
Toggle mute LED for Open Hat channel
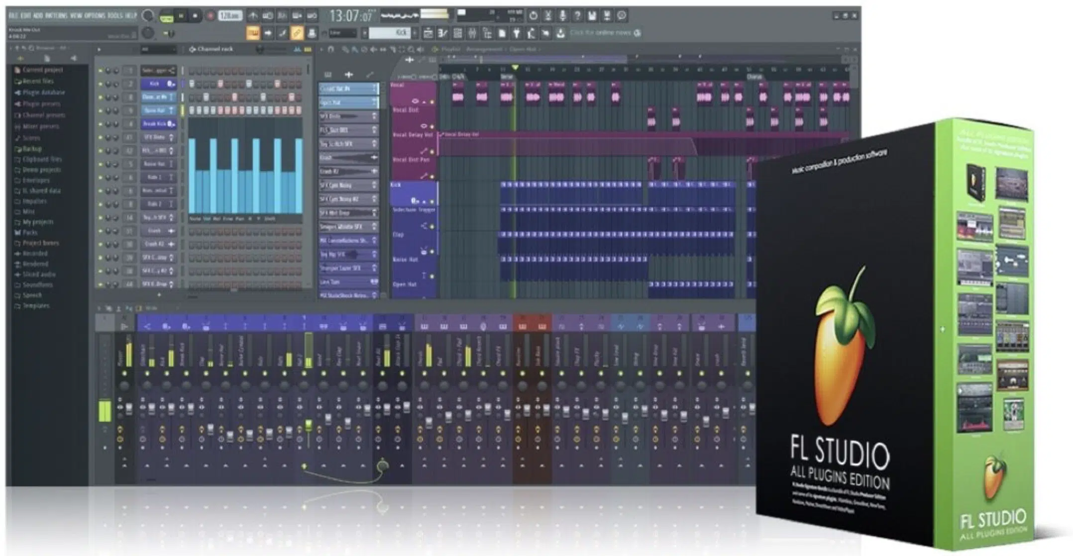click(x=101, y=110)
